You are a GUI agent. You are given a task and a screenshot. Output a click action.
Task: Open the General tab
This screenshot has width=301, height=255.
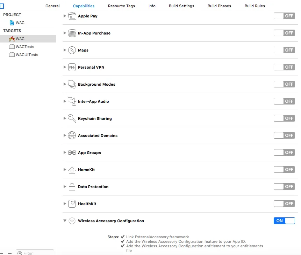(52, 6)
